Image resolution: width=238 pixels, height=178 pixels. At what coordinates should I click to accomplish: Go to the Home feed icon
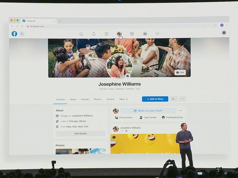tap(81, 34)
